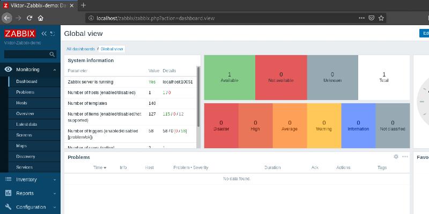
Task: Sort problems by the Time column
Action: tap(99, 167)
